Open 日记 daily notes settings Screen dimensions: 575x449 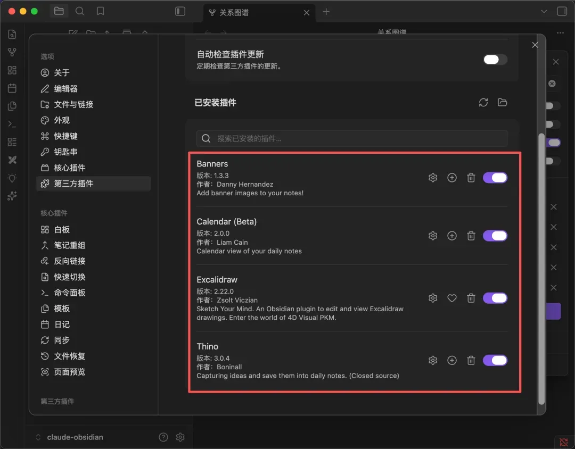click(x=94, y=325)
